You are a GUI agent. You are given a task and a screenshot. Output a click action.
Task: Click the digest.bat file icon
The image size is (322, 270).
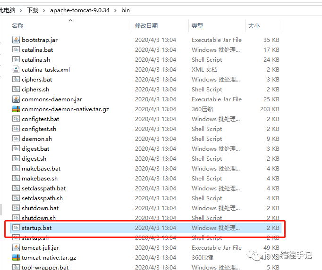(x=16, y=148)
